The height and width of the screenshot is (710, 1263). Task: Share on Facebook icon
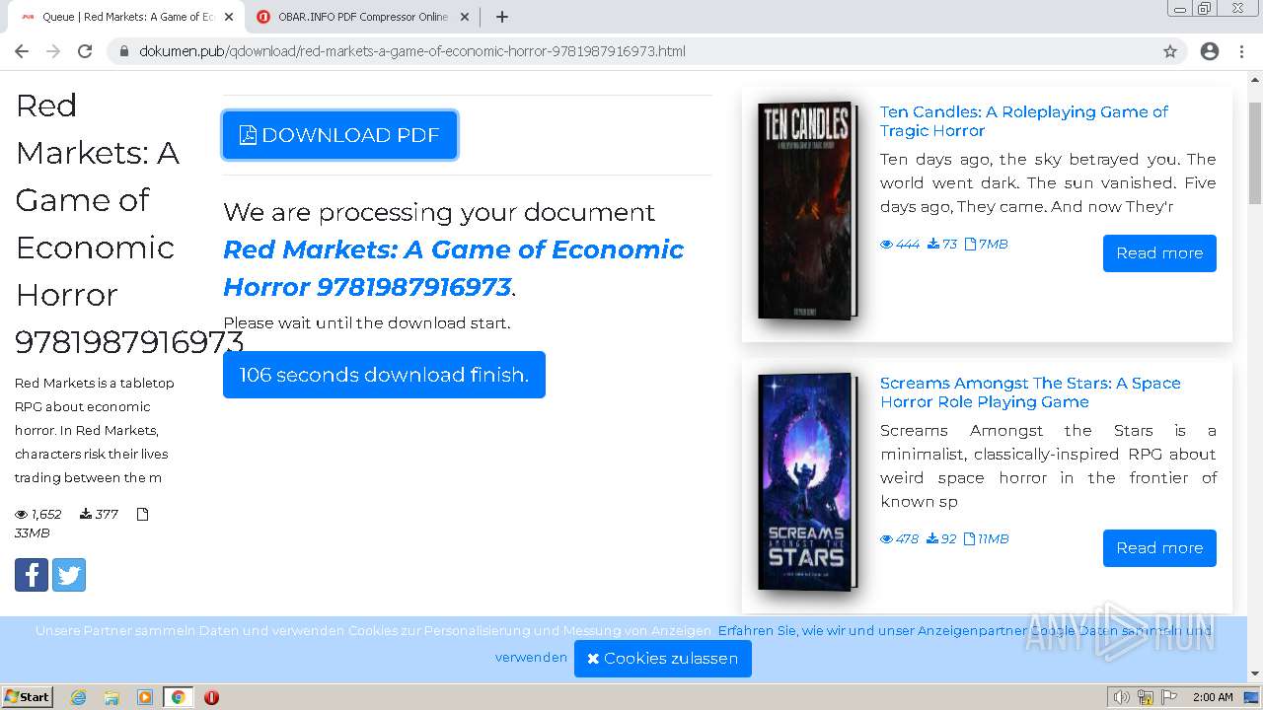point(32,574)
